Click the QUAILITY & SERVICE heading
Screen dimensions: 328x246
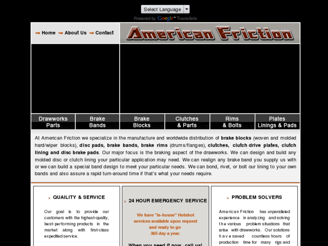79,197
